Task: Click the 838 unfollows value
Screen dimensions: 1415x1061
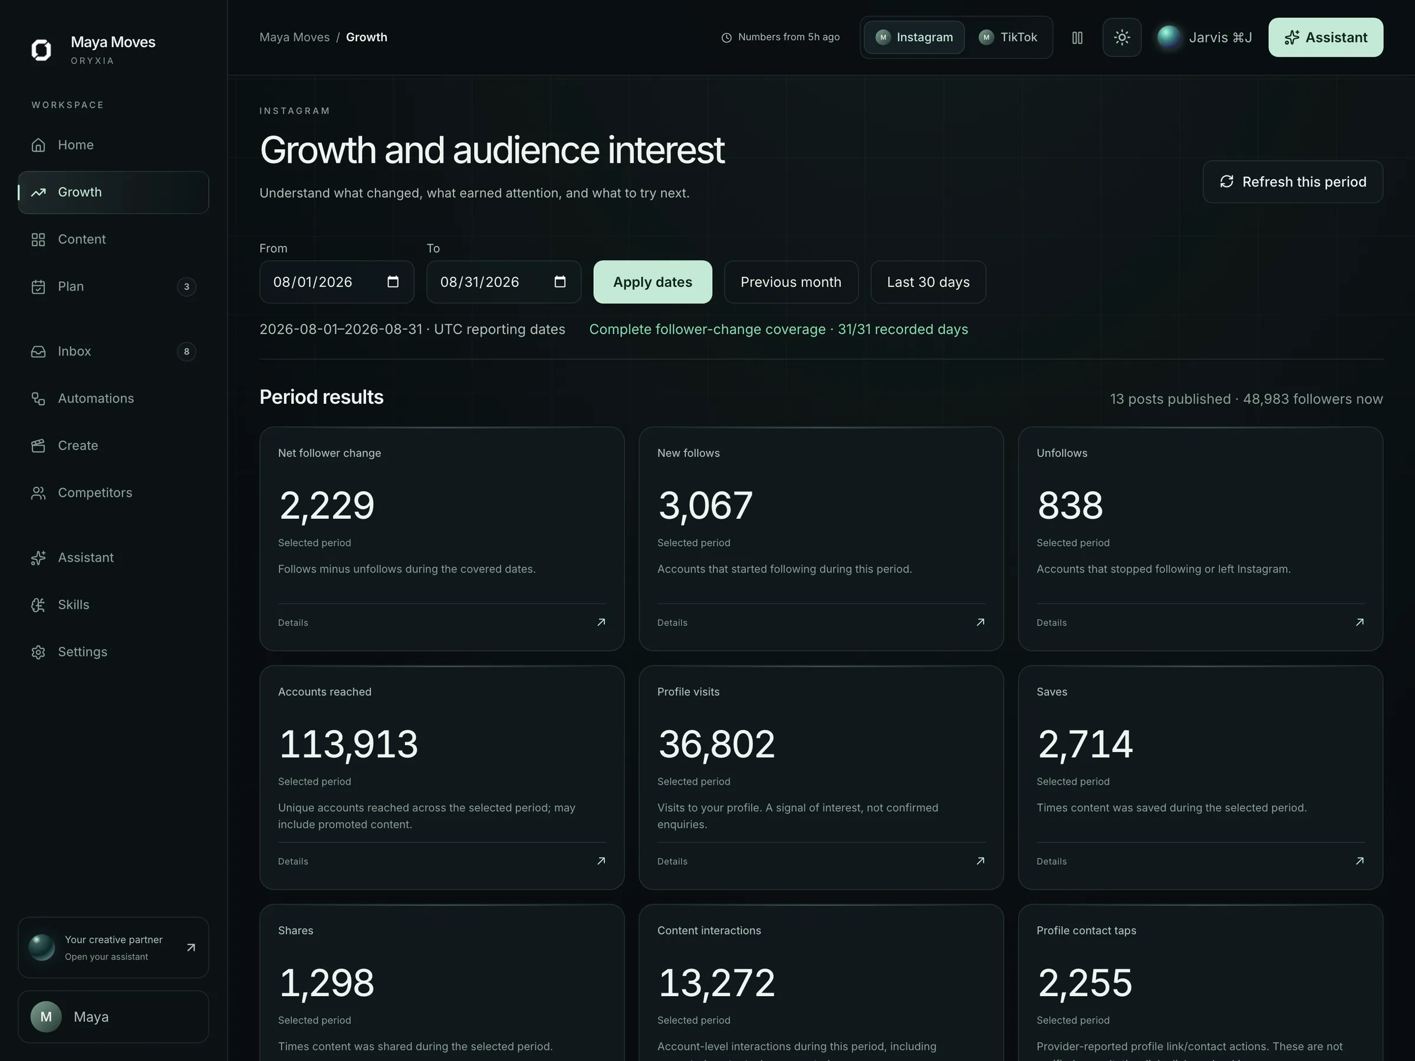Action: tap(1070, 506)
